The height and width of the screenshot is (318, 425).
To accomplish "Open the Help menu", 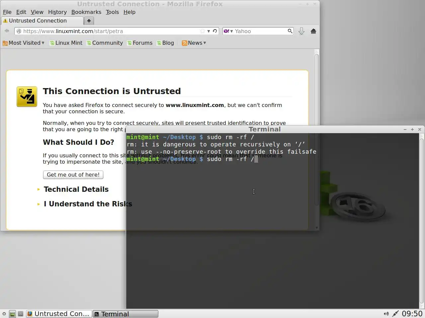I will point(129,12).
